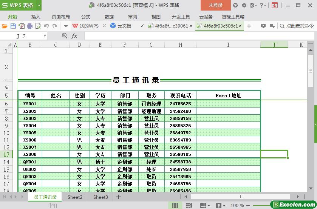Click the Save icon in quick toolbar
Viewport: 317px width, 209px height.
click(x=13, y=26)
